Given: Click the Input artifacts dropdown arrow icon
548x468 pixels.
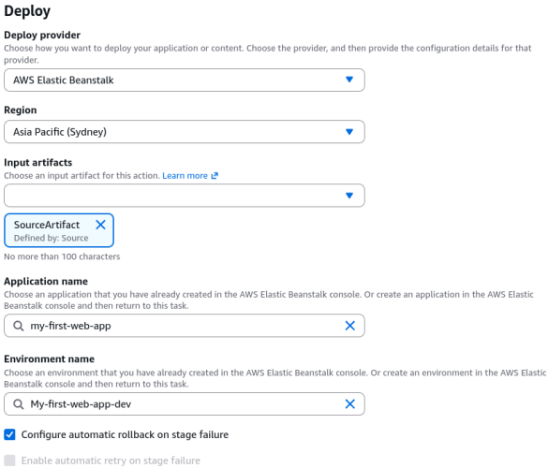Looking at the screenshot, I should tap(349, 196).
